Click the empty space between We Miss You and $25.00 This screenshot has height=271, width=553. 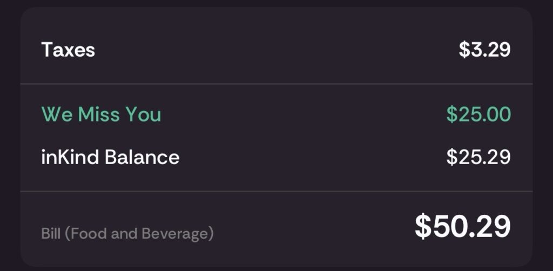click(302, 114)
